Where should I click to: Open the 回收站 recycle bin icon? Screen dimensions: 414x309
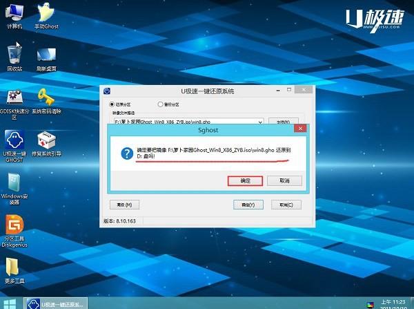(14, 58)
